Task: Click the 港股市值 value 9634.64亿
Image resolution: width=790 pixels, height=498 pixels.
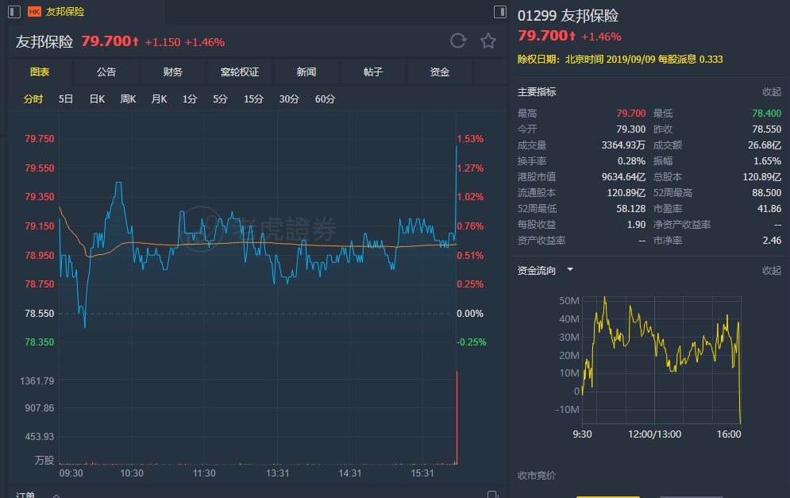Action: [x=623, y=177]
